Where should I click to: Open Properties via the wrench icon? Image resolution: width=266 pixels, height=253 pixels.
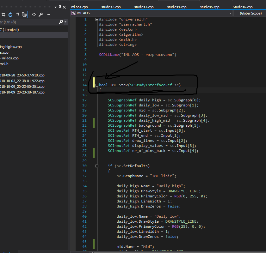[x=40, y=15]
